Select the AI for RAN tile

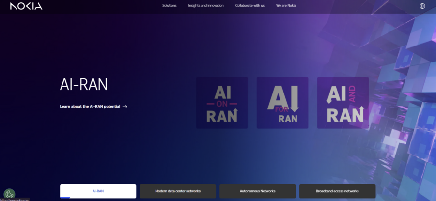282,103
